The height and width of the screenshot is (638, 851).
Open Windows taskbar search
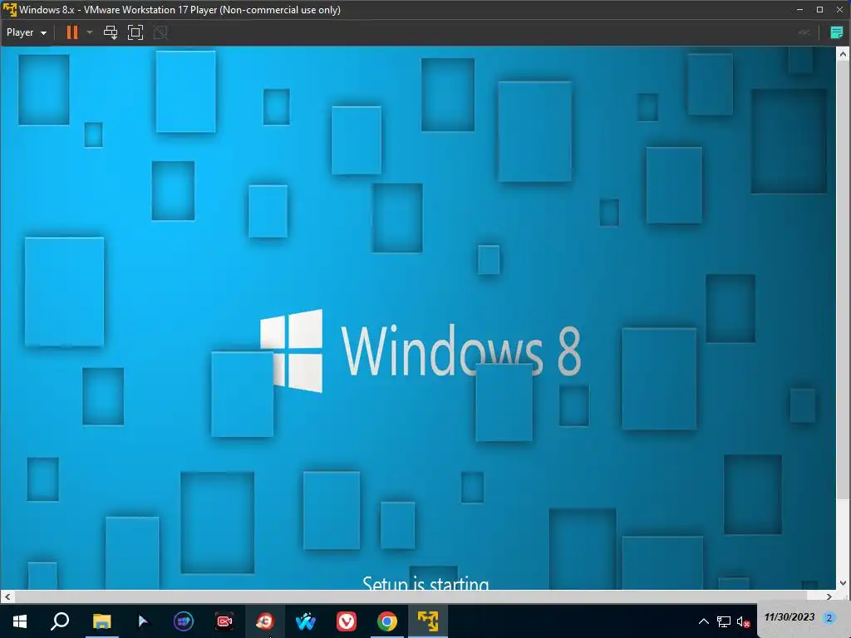point(60,621)
